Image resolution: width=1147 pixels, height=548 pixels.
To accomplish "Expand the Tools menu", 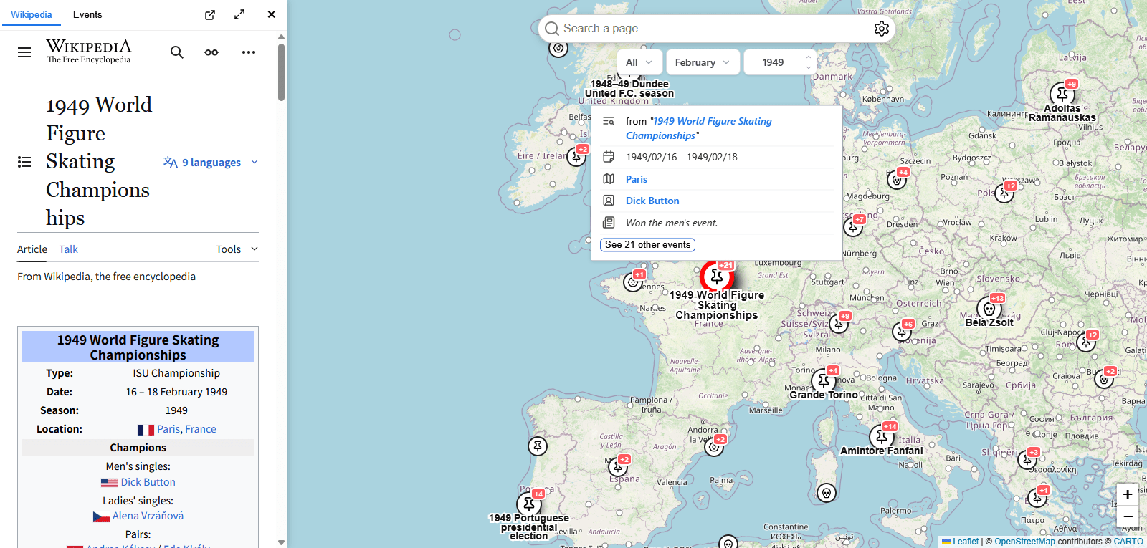I will pos(237,249).
